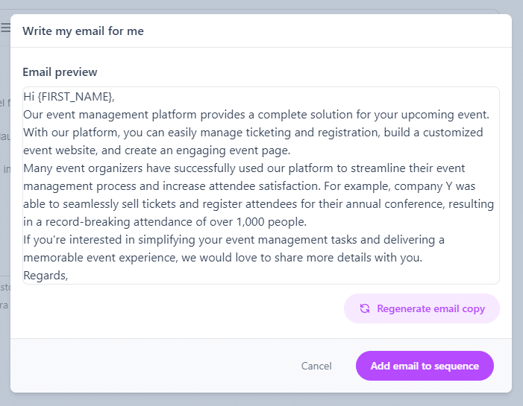Open the hamburger menu behind the dialog
The height and width of the screenshot is (406, 523).
point(5,28)
